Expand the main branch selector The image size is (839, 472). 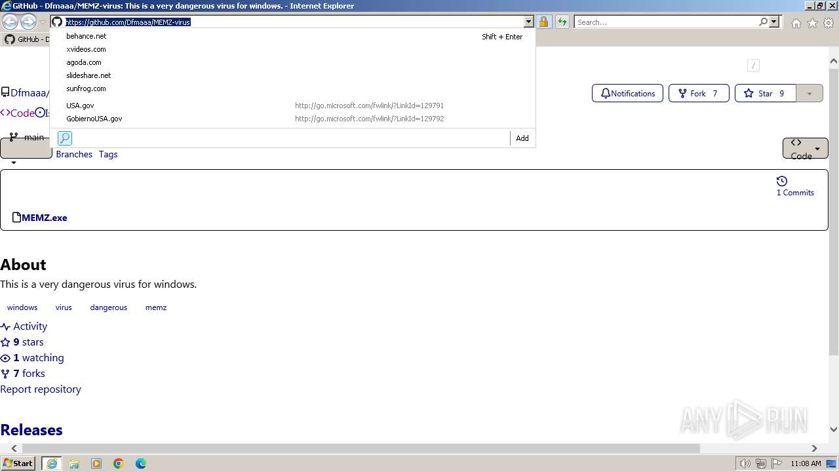click(x=26, y=147)
